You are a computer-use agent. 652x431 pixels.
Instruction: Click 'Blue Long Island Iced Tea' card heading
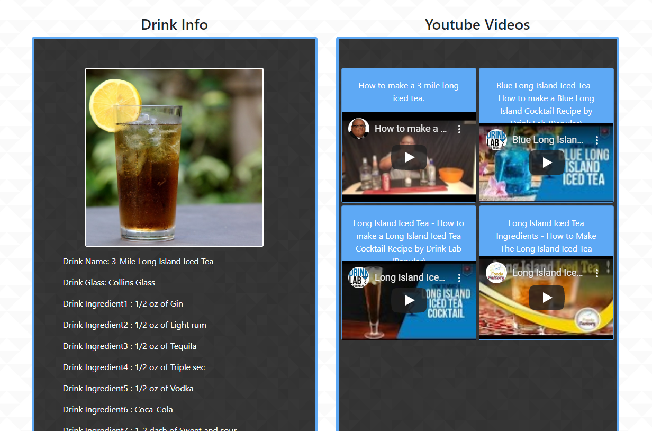(546, 102)
